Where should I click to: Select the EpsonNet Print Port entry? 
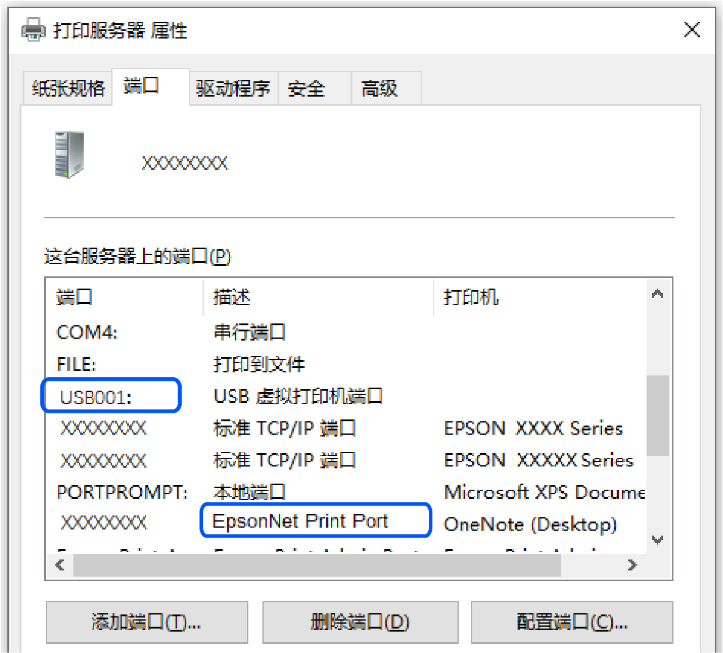tap(300, 522)
